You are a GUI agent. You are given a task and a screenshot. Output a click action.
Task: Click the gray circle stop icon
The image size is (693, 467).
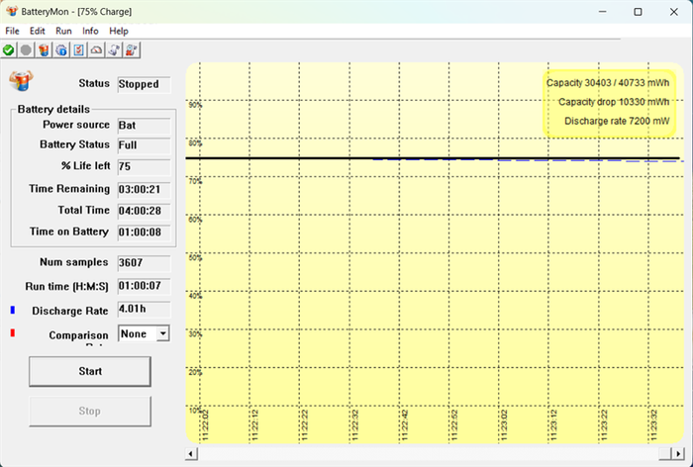pyautogui.click(x=26, y=49)
